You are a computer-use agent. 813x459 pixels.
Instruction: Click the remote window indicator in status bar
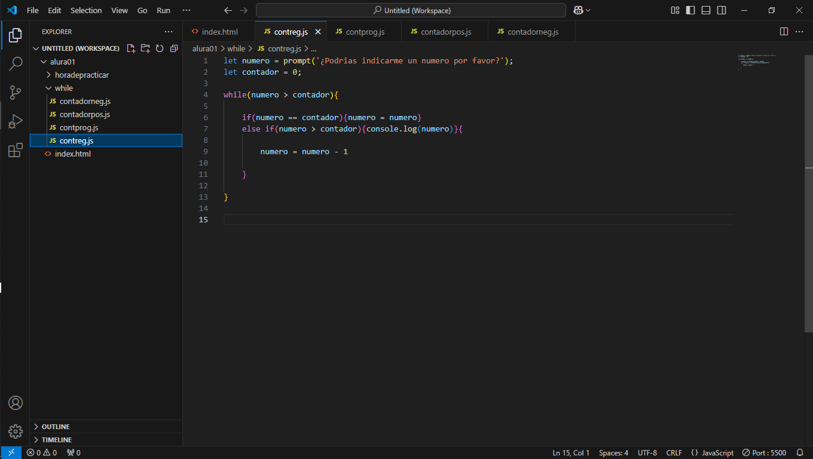point(11,452)
